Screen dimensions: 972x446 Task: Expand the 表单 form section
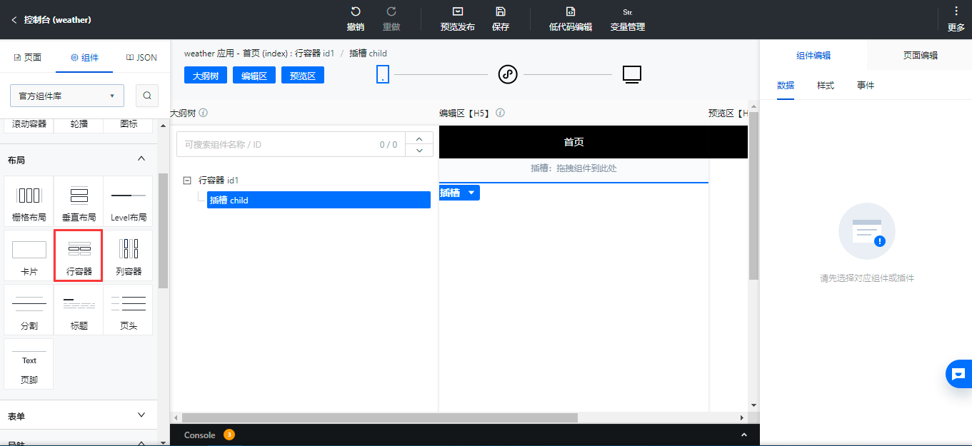click(x=79, y=415)
